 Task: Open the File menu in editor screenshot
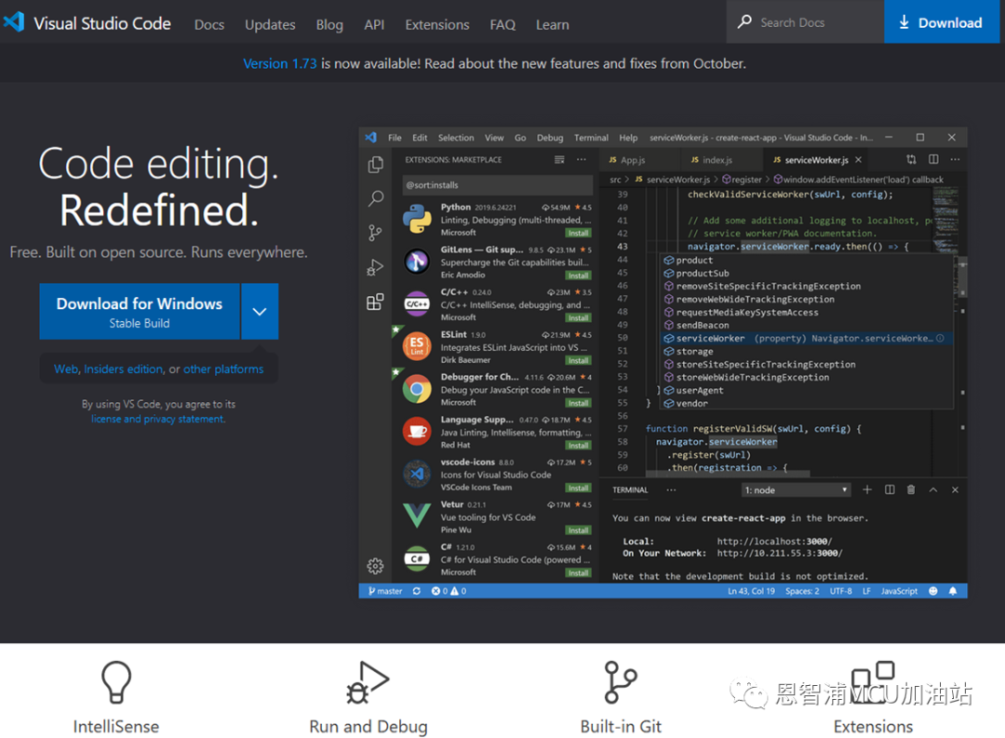click(x=395, y=138)
